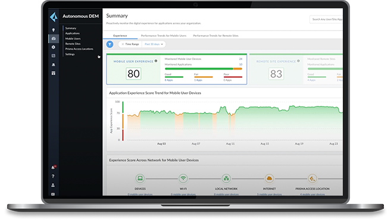Click the monitored applications green-orange progress bar
391x220 pixels.
[203, 69]
